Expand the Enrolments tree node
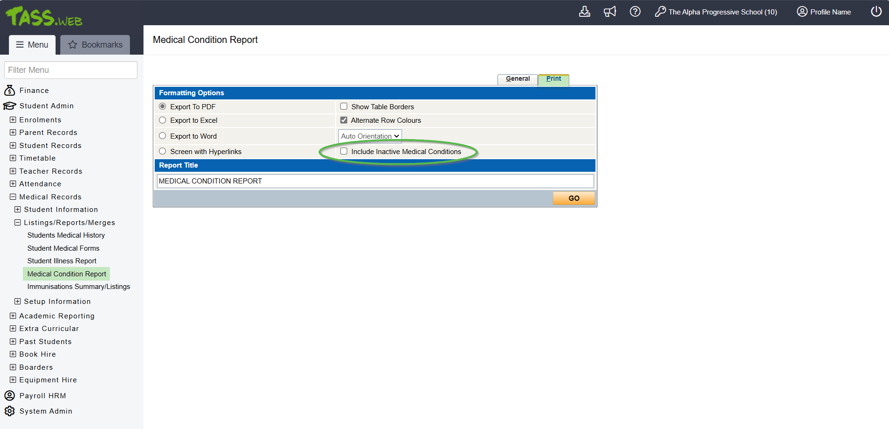 tap(13, 120)
